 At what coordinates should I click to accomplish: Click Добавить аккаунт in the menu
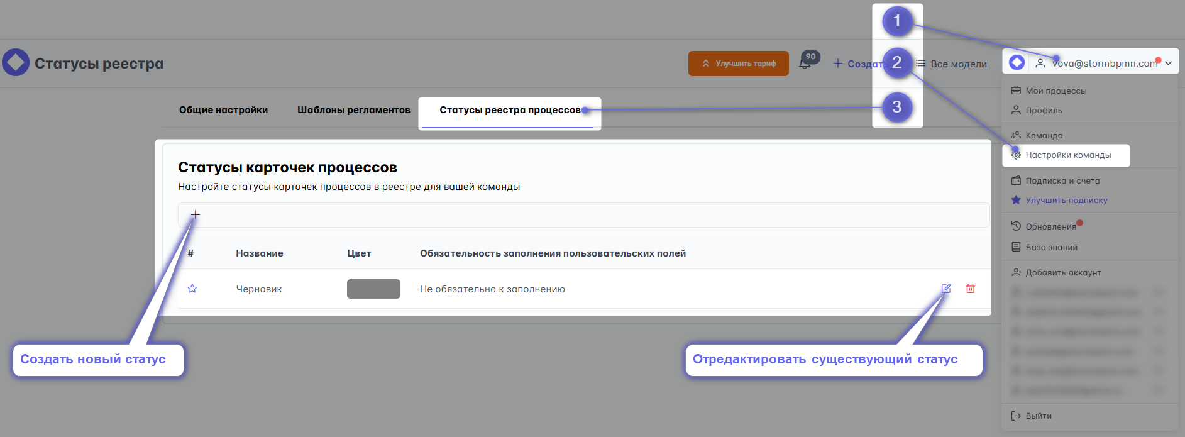tap(1063, 272)
